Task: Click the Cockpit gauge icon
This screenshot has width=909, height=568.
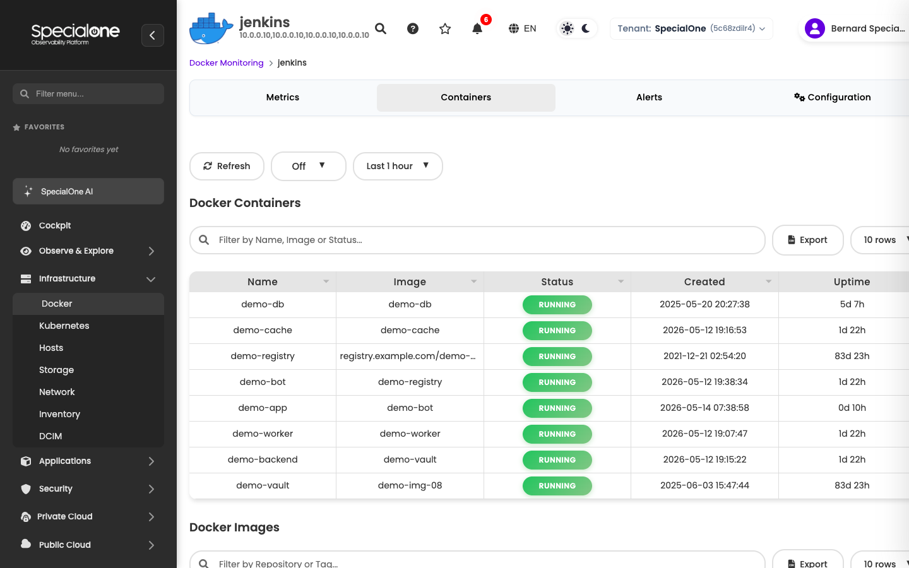Action: [x=26, y=225]
